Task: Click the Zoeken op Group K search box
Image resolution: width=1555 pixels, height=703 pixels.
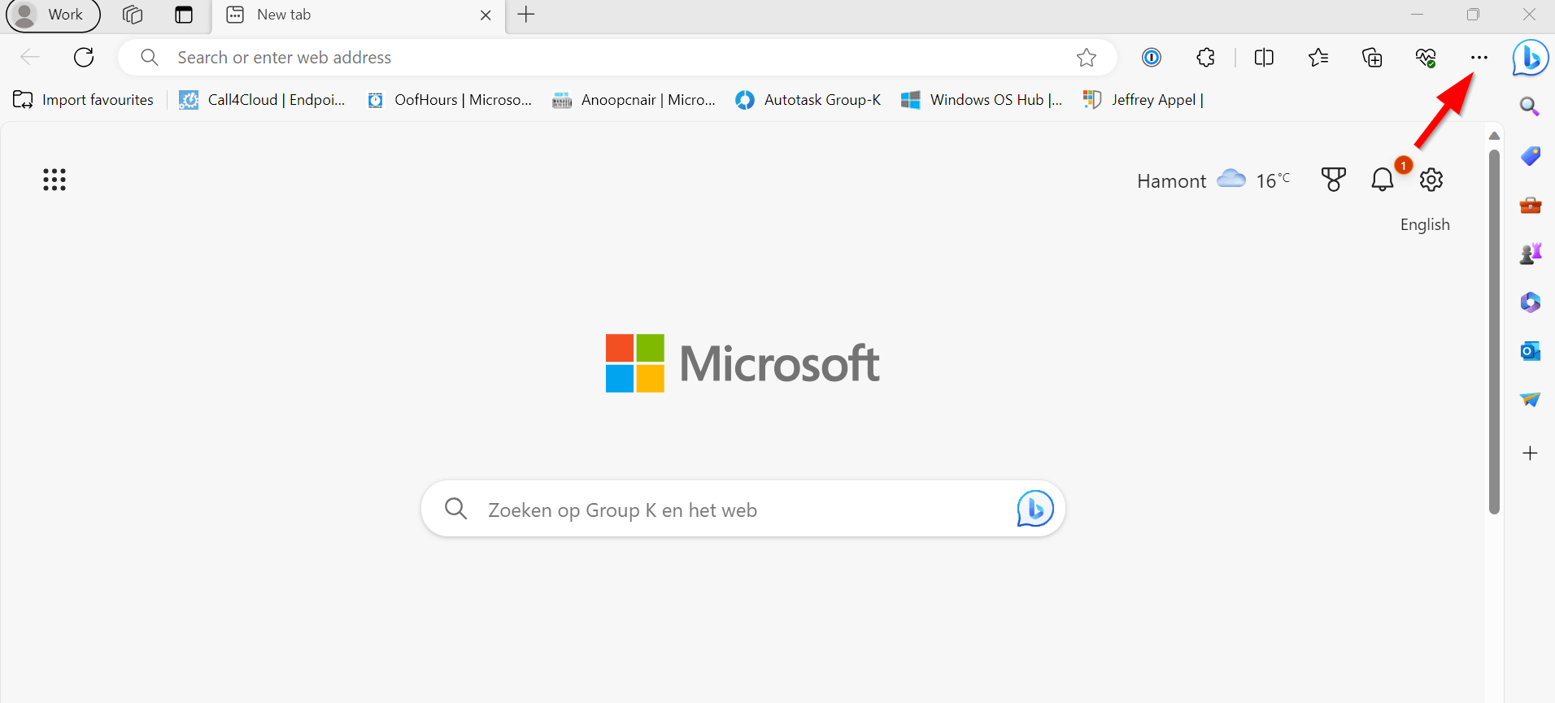Action: click(743, 509)
